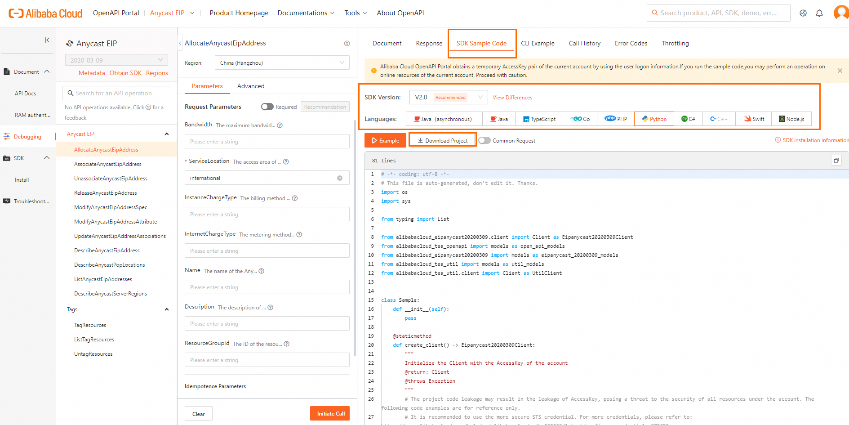Click the Alibaba Cloud logo
The height and width of the screenshot is (425, 849).
point(45,13)
